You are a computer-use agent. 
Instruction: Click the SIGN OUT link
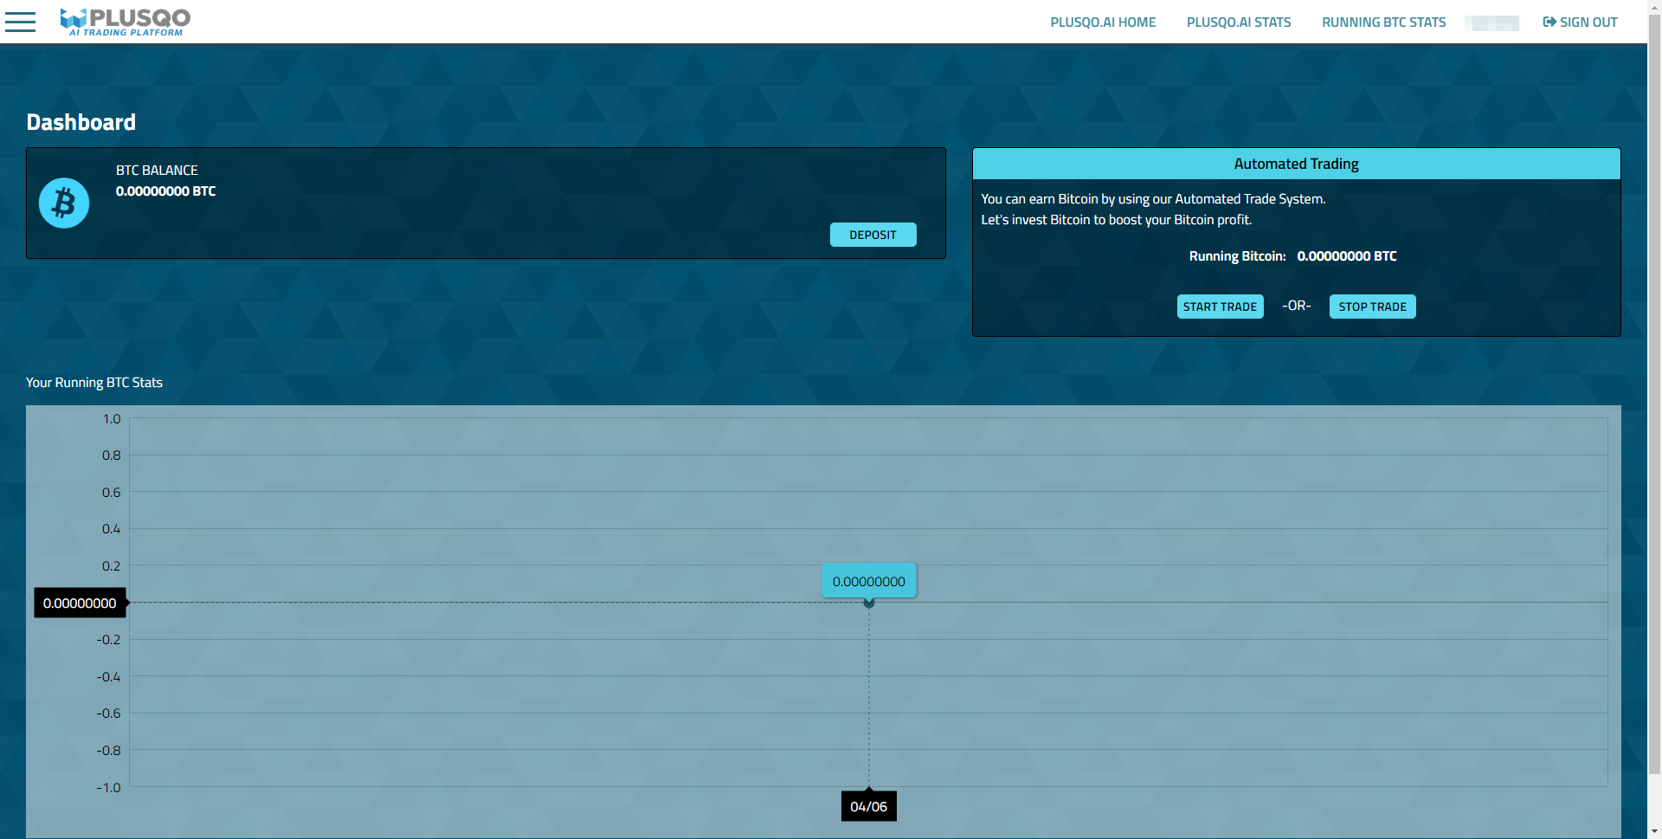coord(1580,23)
